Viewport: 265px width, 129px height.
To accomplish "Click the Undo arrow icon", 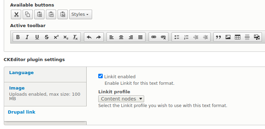I will click(x=89, y=37).
